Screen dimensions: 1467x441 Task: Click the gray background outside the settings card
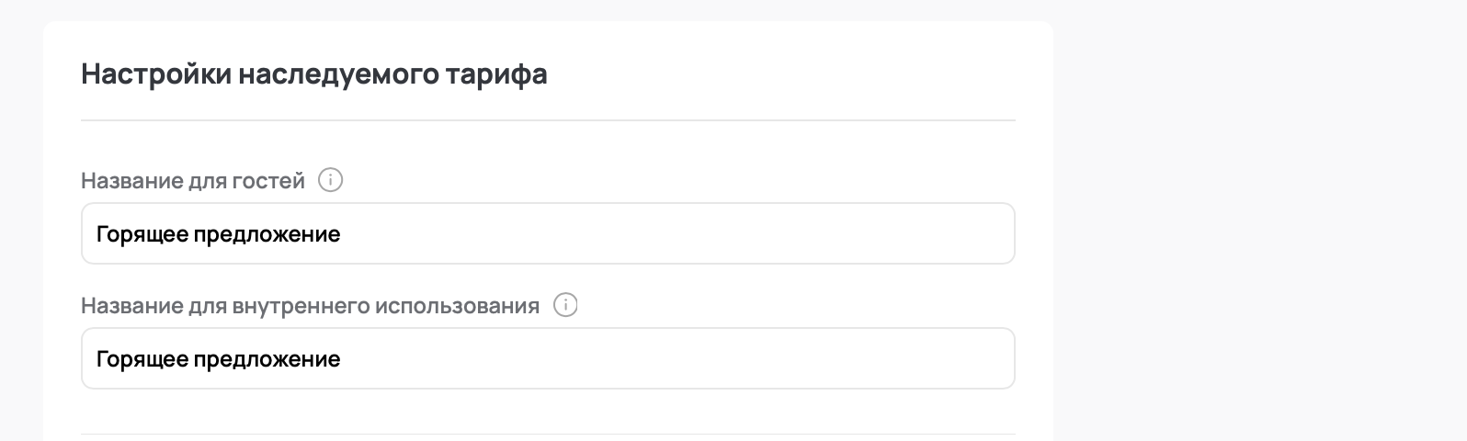(1259, 220)
